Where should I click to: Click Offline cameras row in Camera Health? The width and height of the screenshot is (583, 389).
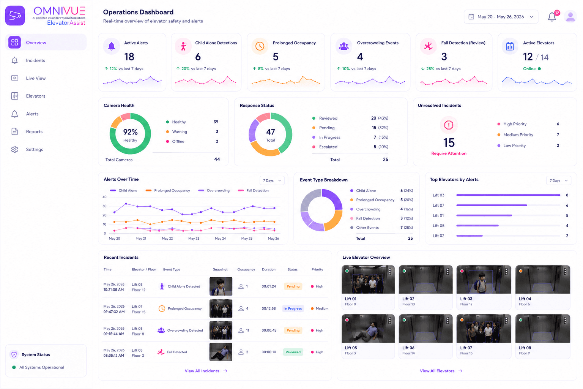(192, 141)
